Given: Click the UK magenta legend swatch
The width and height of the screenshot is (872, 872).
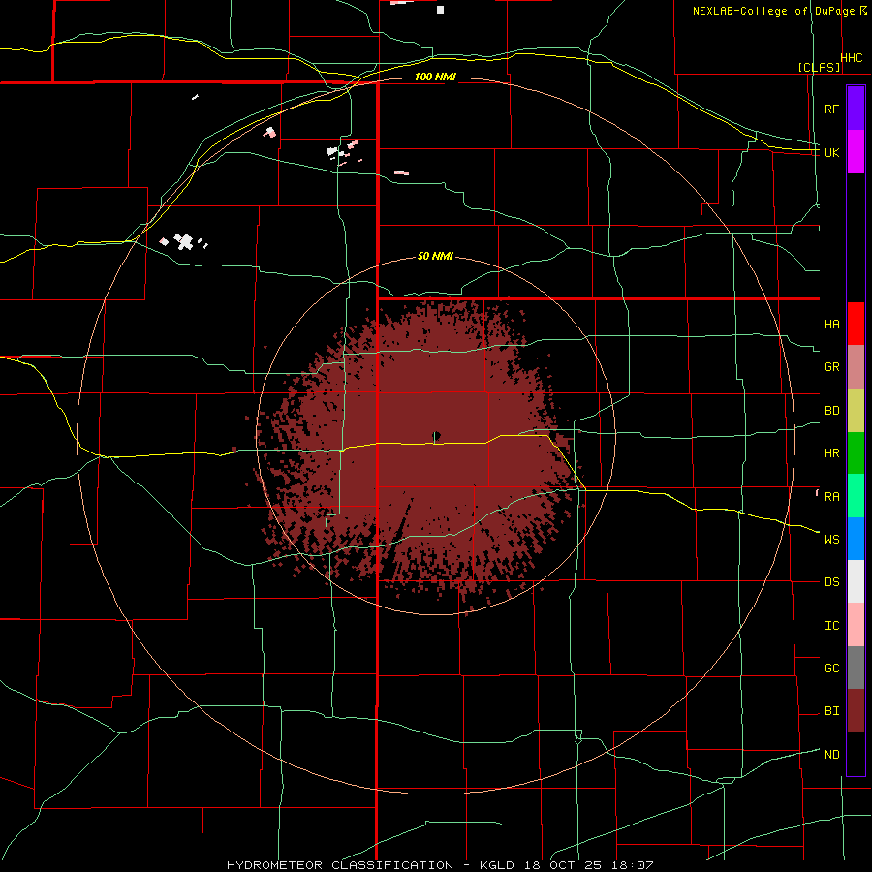Looking at the screenshot, I should click(856, 152).
